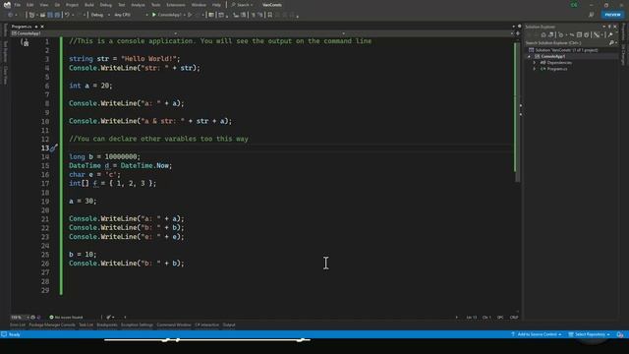Open the Tools menu
629x354 pixels.
point(155,5)
